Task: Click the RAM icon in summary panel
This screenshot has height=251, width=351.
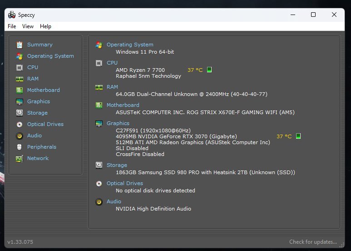Action: tap(99, 87)
